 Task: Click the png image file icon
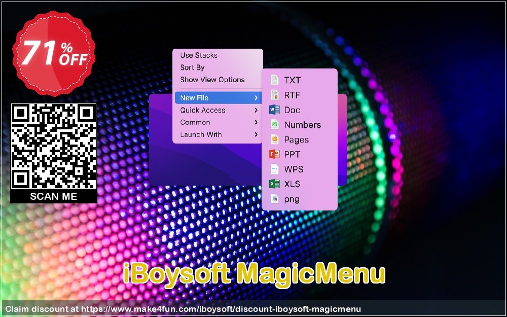coord(274,199)
